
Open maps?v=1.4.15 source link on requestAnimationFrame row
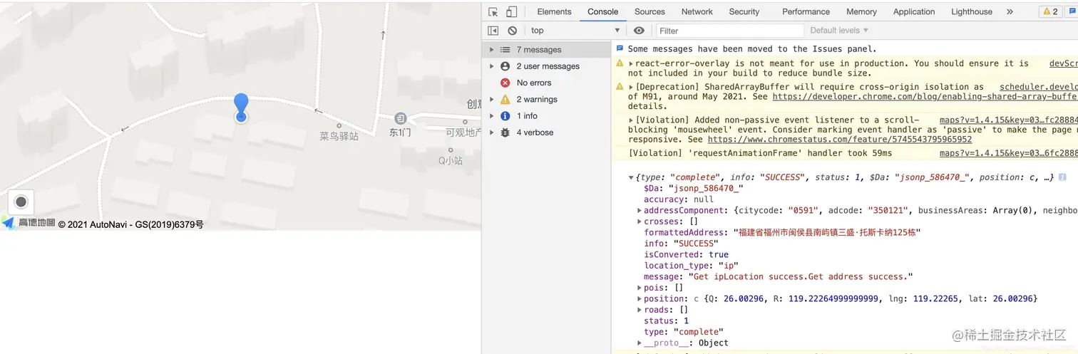[1008, 153]
